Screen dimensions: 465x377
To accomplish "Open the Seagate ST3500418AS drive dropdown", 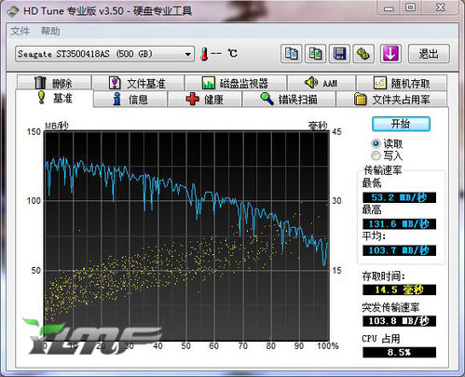I will tap(104, 54).
